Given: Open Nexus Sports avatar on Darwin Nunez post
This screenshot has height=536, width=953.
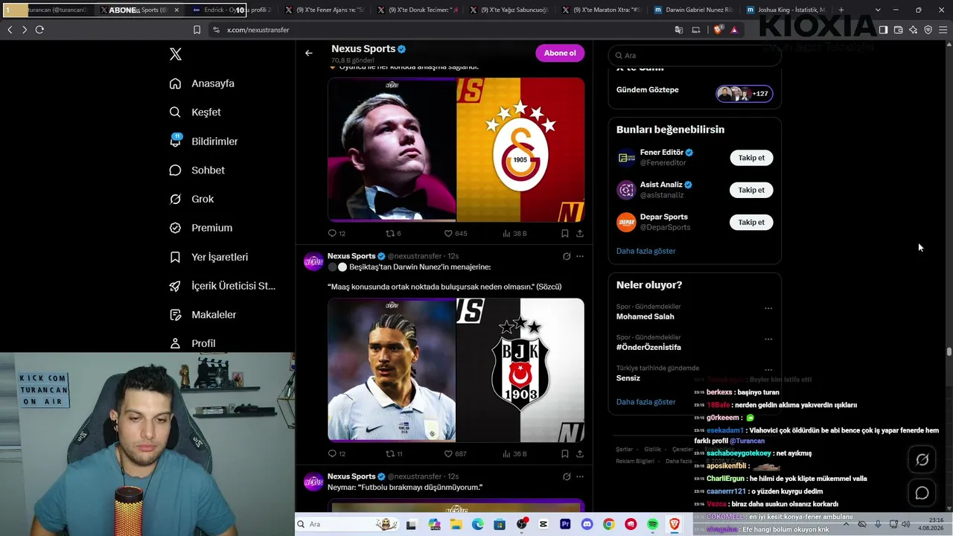Looking at the screenshot, I should coord(313,261).
